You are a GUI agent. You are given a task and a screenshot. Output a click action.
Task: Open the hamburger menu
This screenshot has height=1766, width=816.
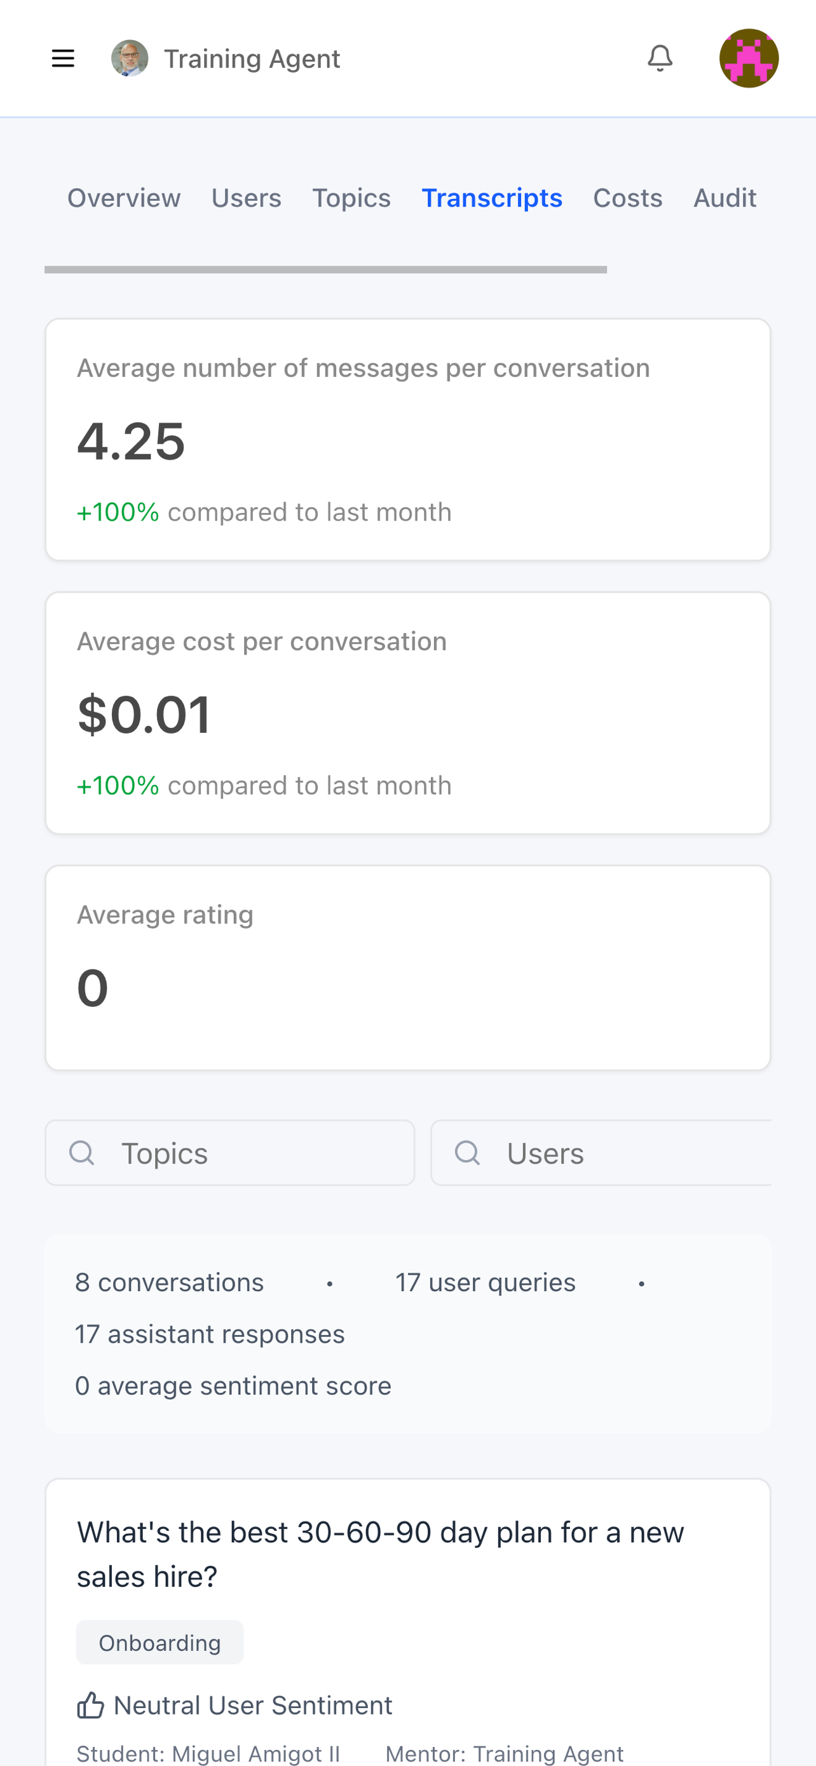[63, 58]
